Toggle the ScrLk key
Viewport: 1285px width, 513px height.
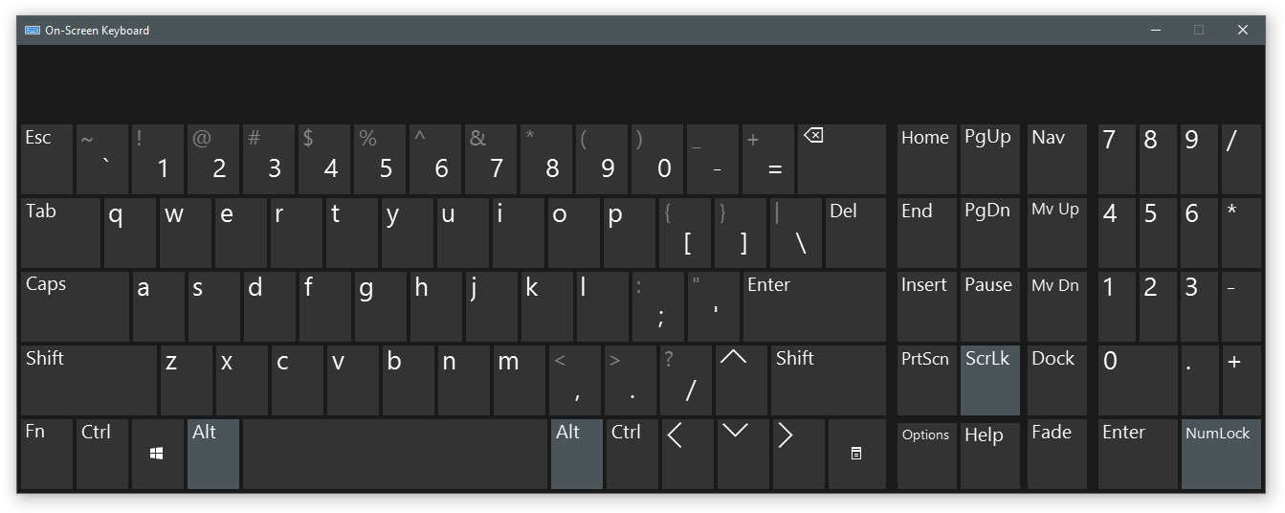coord(989,380)
